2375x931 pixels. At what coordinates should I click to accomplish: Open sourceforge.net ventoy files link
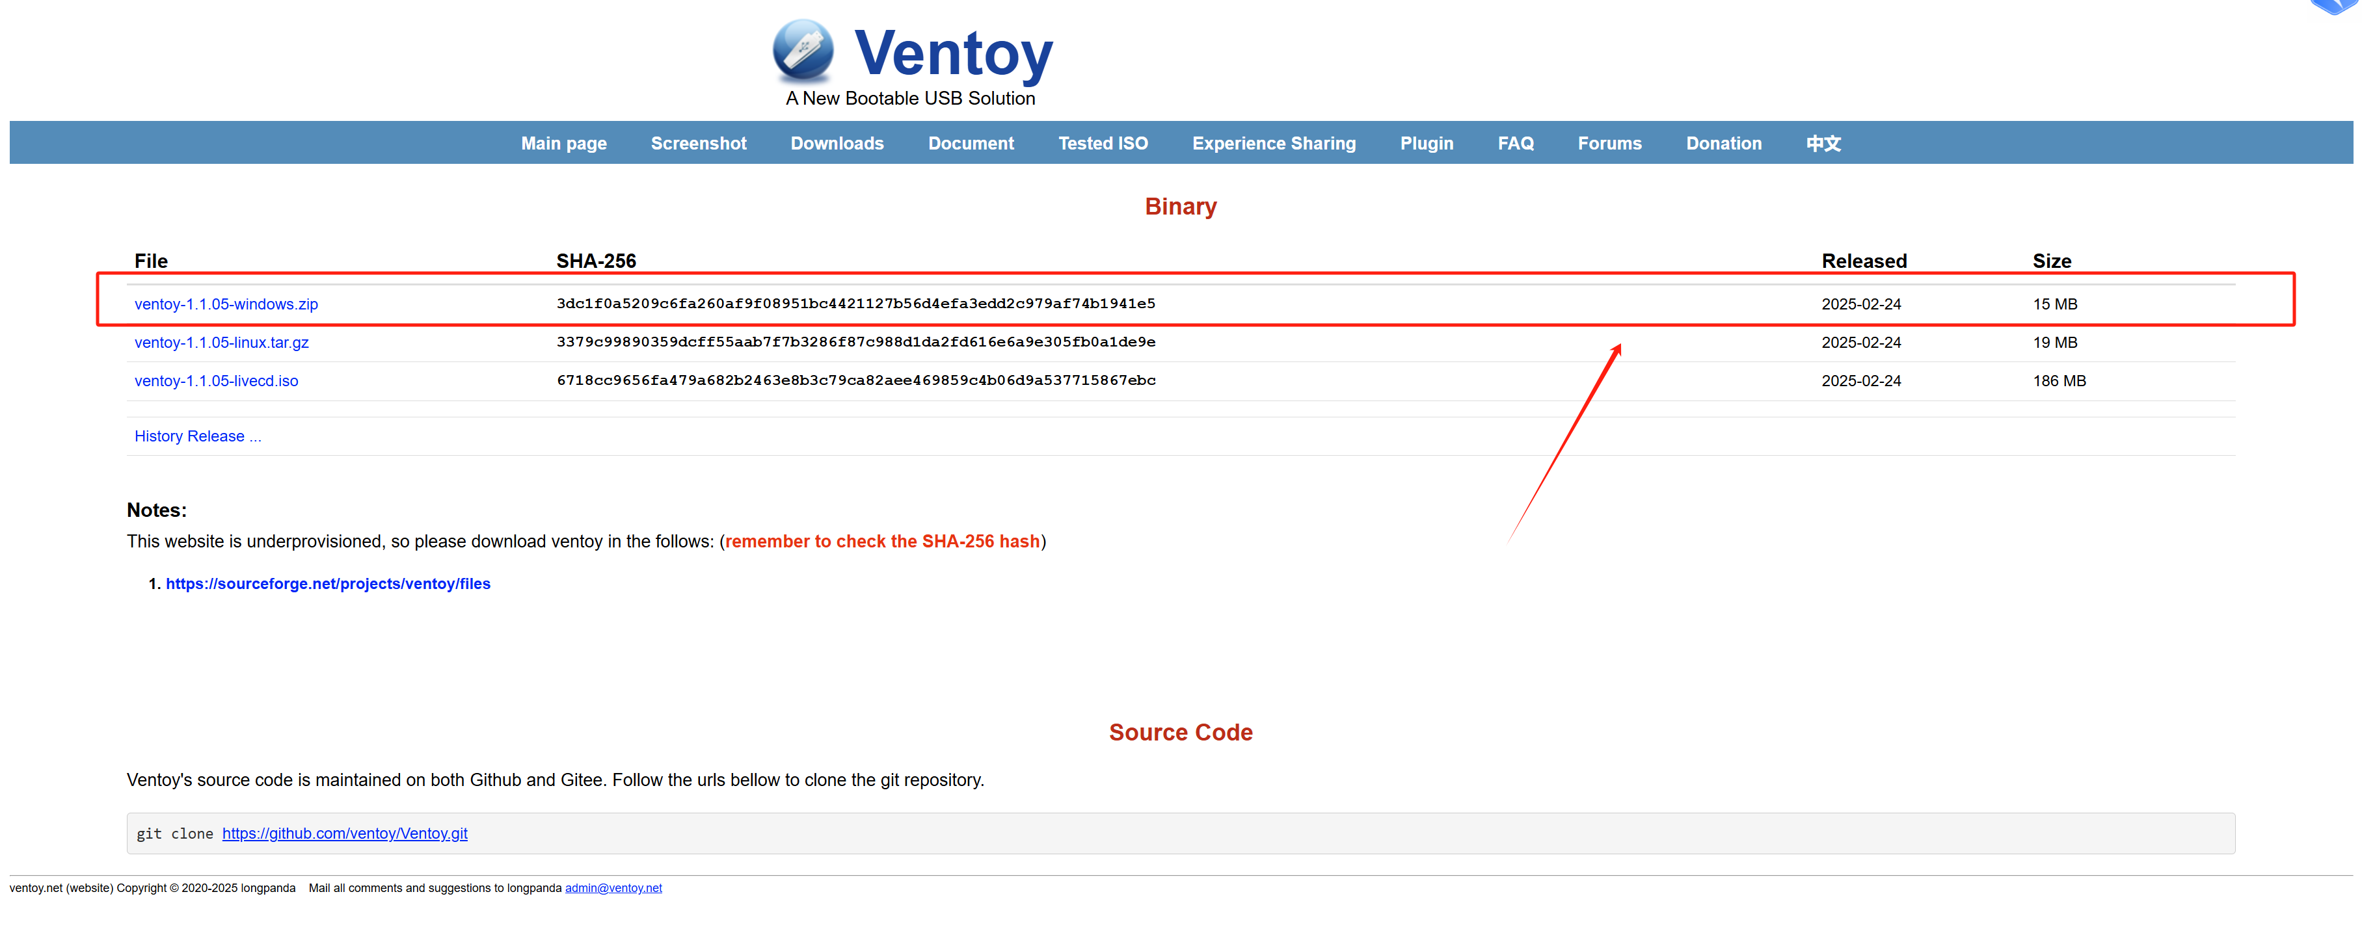pos(327,583)
